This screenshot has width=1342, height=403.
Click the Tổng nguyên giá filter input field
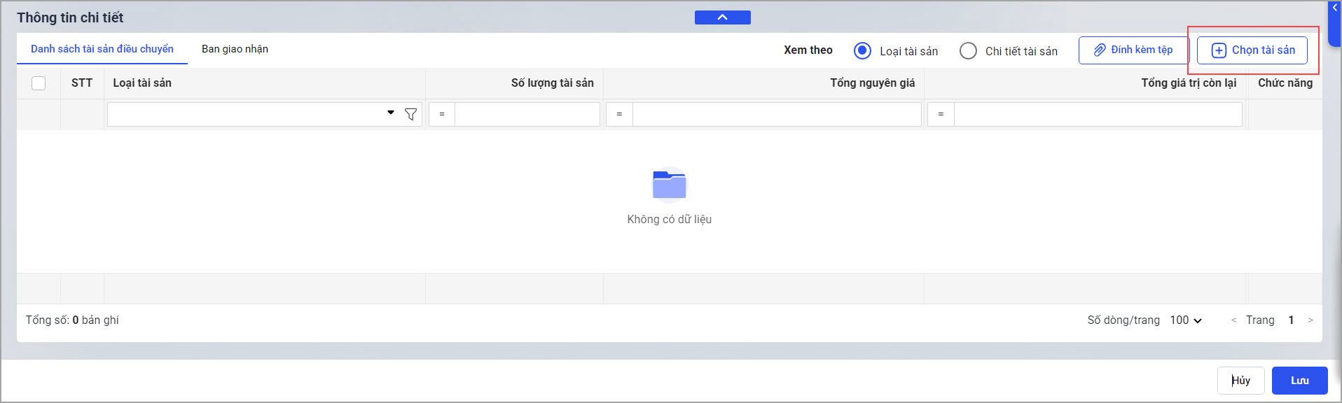tap(777, 114)
